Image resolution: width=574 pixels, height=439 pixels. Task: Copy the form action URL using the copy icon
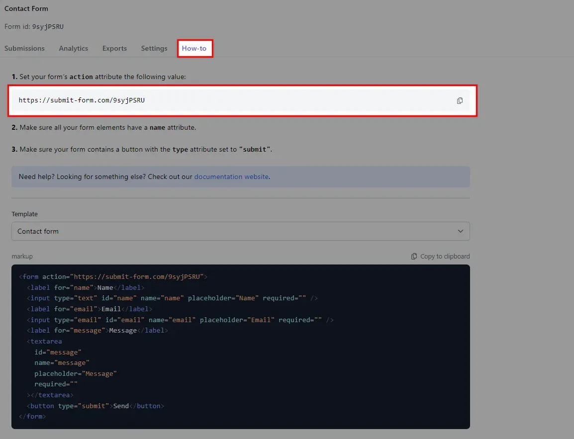[x=460, y=100]
